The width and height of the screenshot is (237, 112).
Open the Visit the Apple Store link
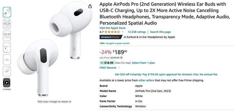coord(112,28)
